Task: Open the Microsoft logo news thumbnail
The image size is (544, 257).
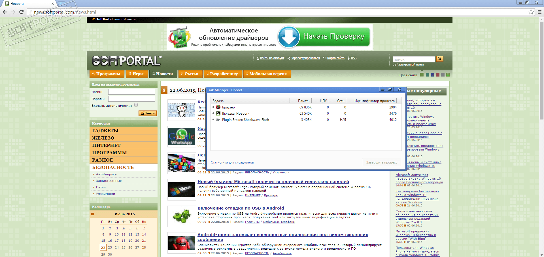Action: tap(182, 190)
